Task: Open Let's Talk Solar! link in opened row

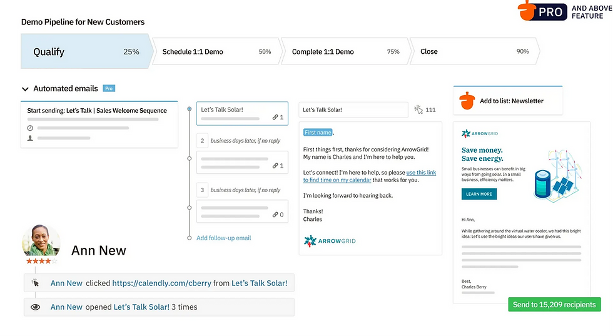Action: coord(141,307)
